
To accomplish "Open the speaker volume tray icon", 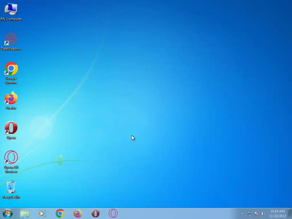I will tap(263, 214).
